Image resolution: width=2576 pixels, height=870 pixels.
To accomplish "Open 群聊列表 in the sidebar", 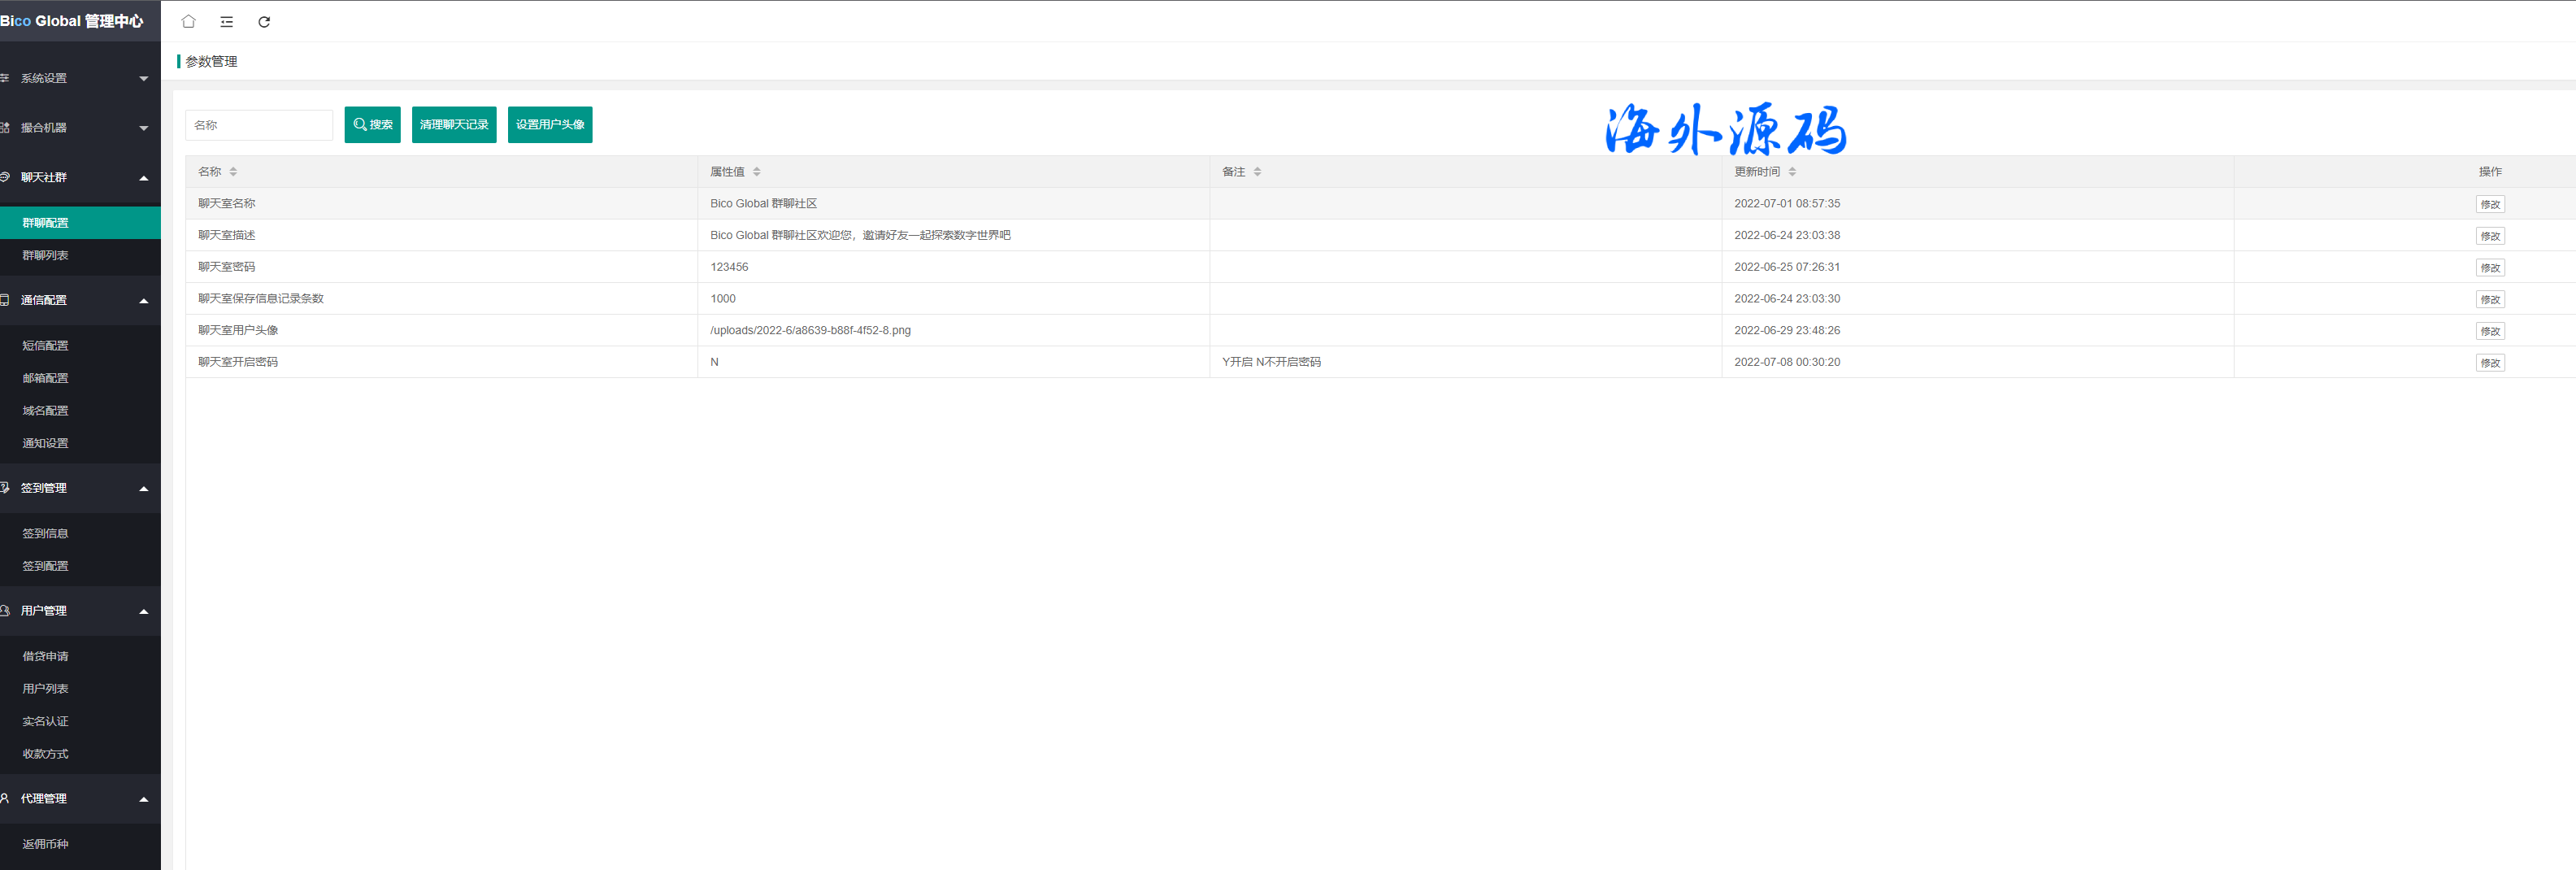I will click(x=46, y=255).
